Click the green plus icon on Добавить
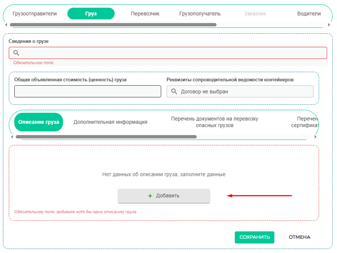 tap(150, 196)
